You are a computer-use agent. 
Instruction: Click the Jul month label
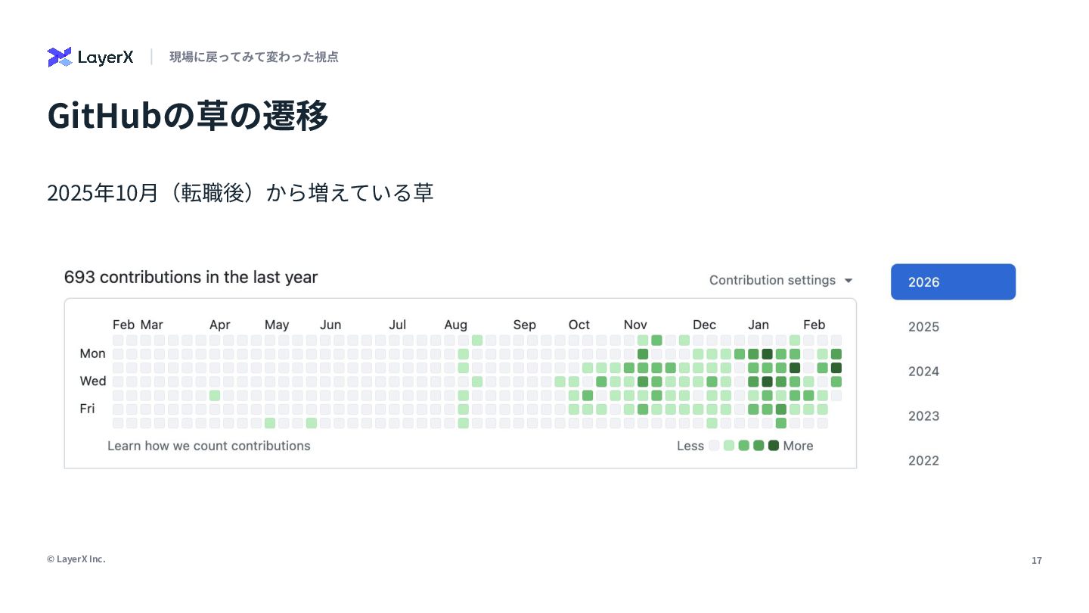pos(398,325)
